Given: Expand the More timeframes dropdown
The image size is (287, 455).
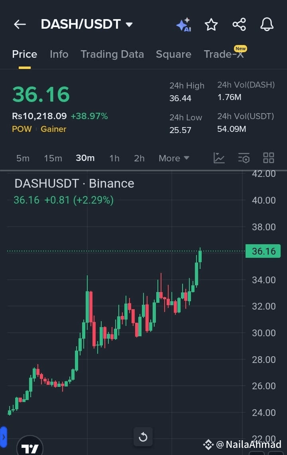Looking at the screenshot, I should pos(174,158).
